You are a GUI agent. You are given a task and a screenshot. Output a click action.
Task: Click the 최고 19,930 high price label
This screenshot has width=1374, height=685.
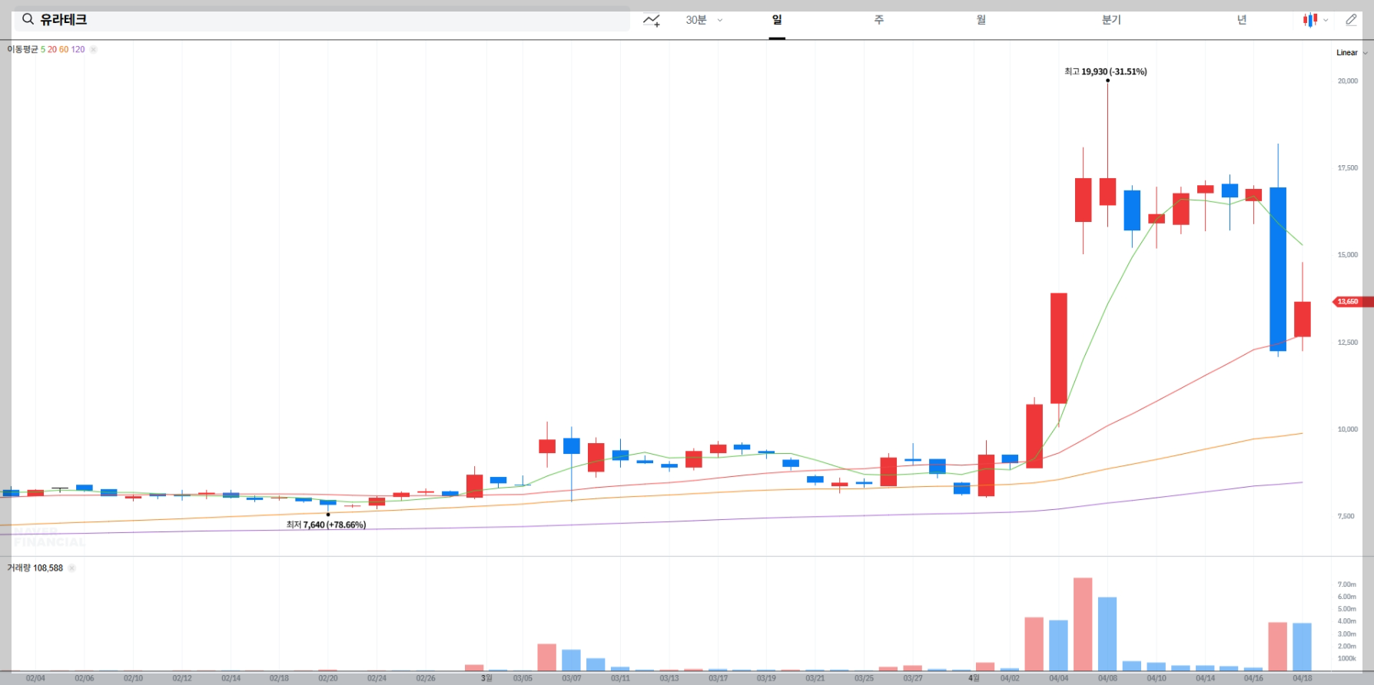click(x=1105, y=71)
